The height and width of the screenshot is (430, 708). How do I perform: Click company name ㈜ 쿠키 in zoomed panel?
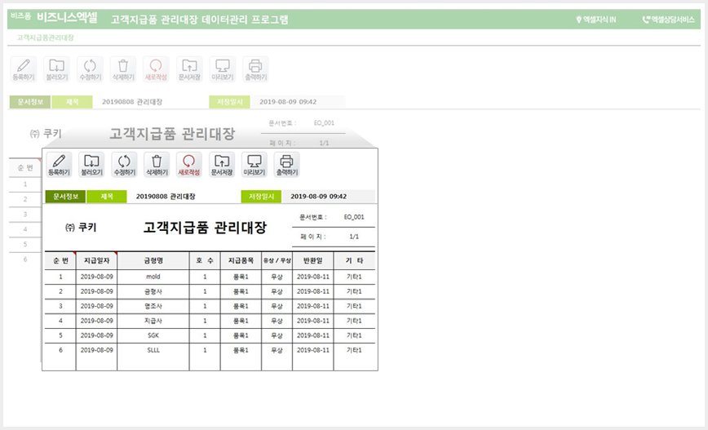tap(81, 227)
